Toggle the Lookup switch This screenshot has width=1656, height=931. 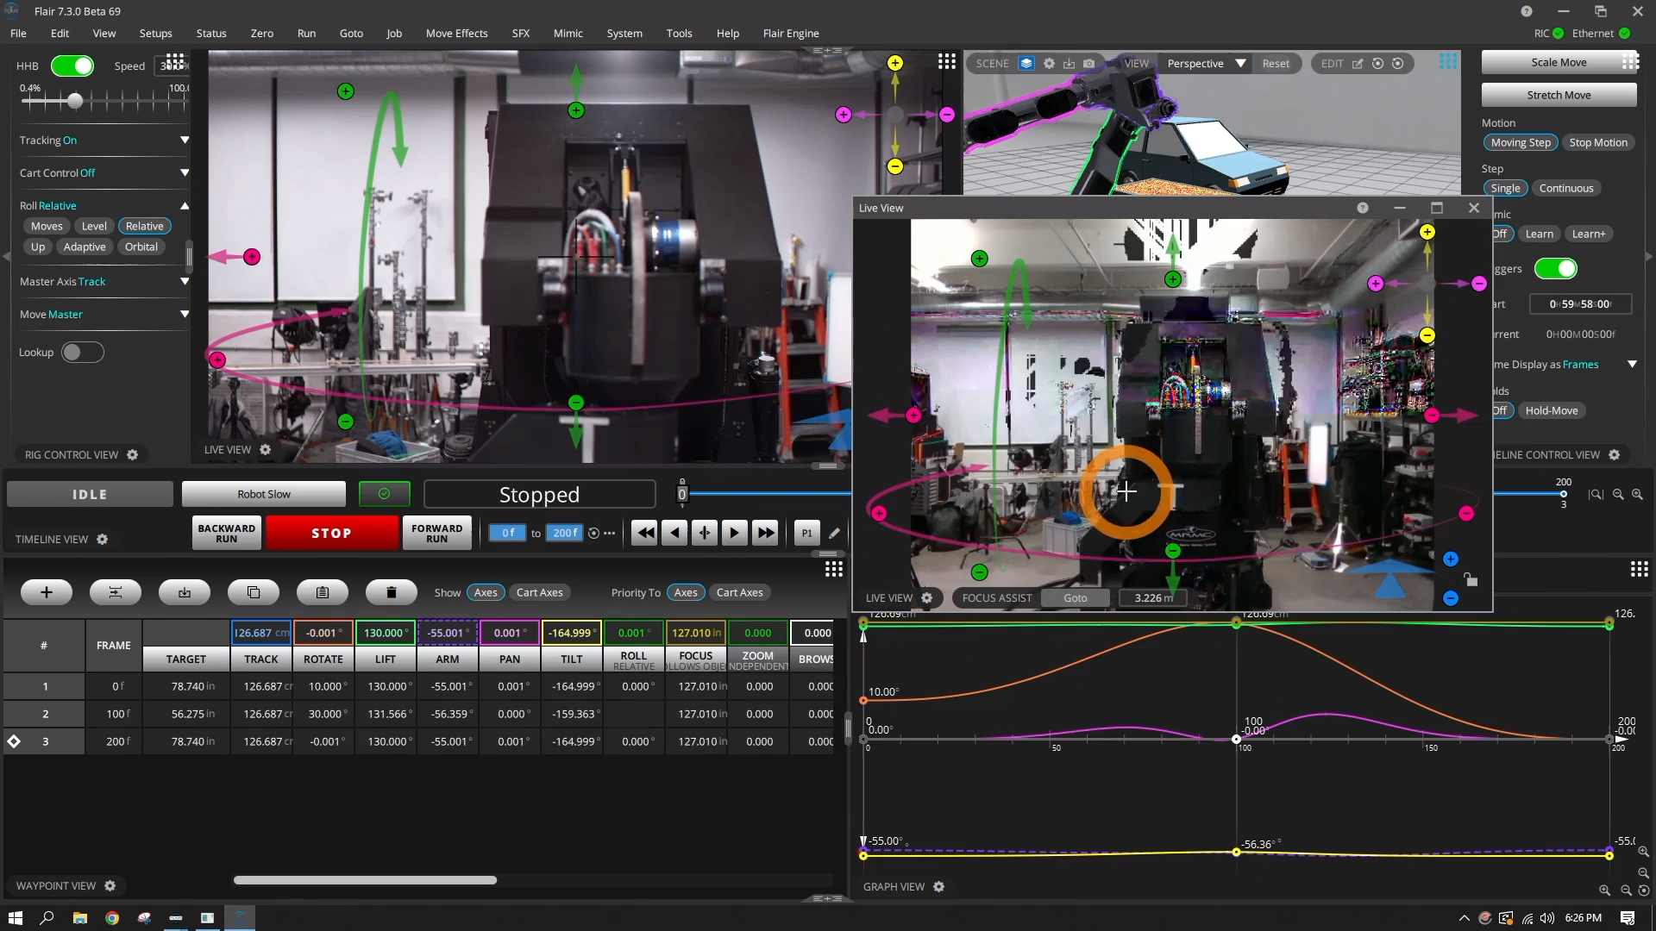click(x=83, y=352)
